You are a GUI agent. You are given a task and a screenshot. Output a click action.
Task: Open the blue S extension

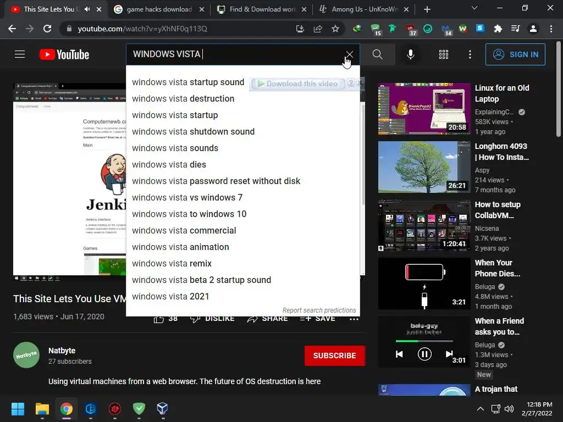[480, 29]
